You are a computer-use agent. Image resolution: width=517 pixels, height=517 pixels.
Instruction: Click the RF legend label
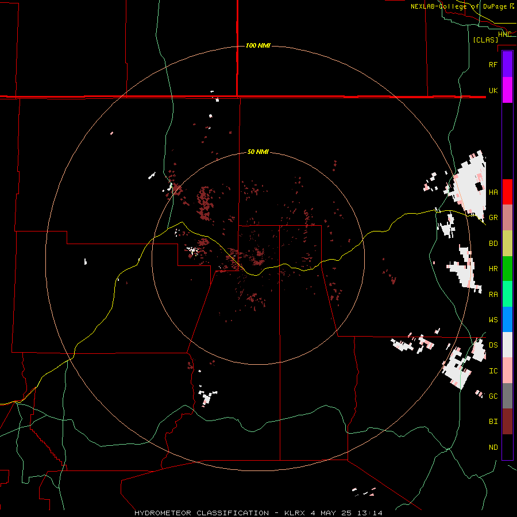493,64
